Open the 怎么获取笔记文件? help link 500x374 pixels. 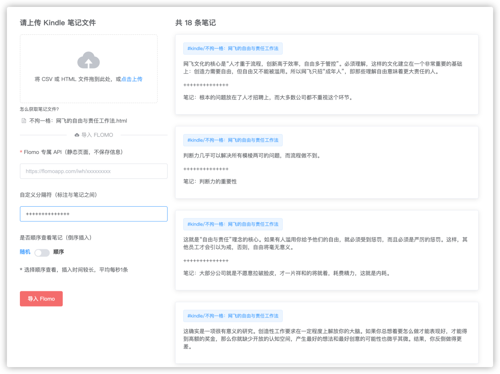[39, 109]
